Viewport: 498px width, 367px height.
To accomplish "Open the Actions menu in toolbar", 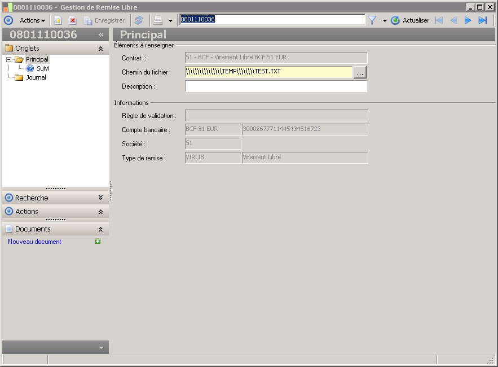I will tap(32, 20).
